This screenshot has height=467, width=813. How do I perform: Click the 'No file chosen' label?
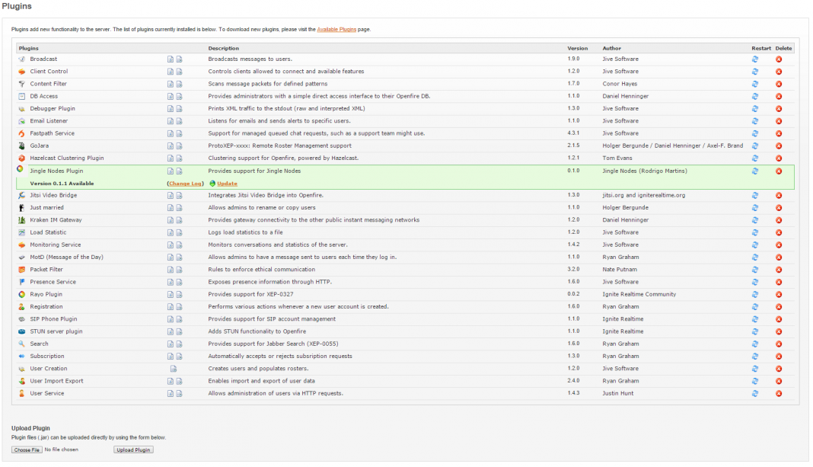tap(61, 450)
